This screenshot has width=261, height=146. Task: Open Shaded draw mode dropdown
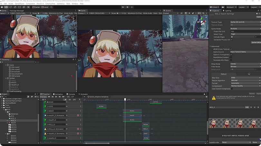170,13
